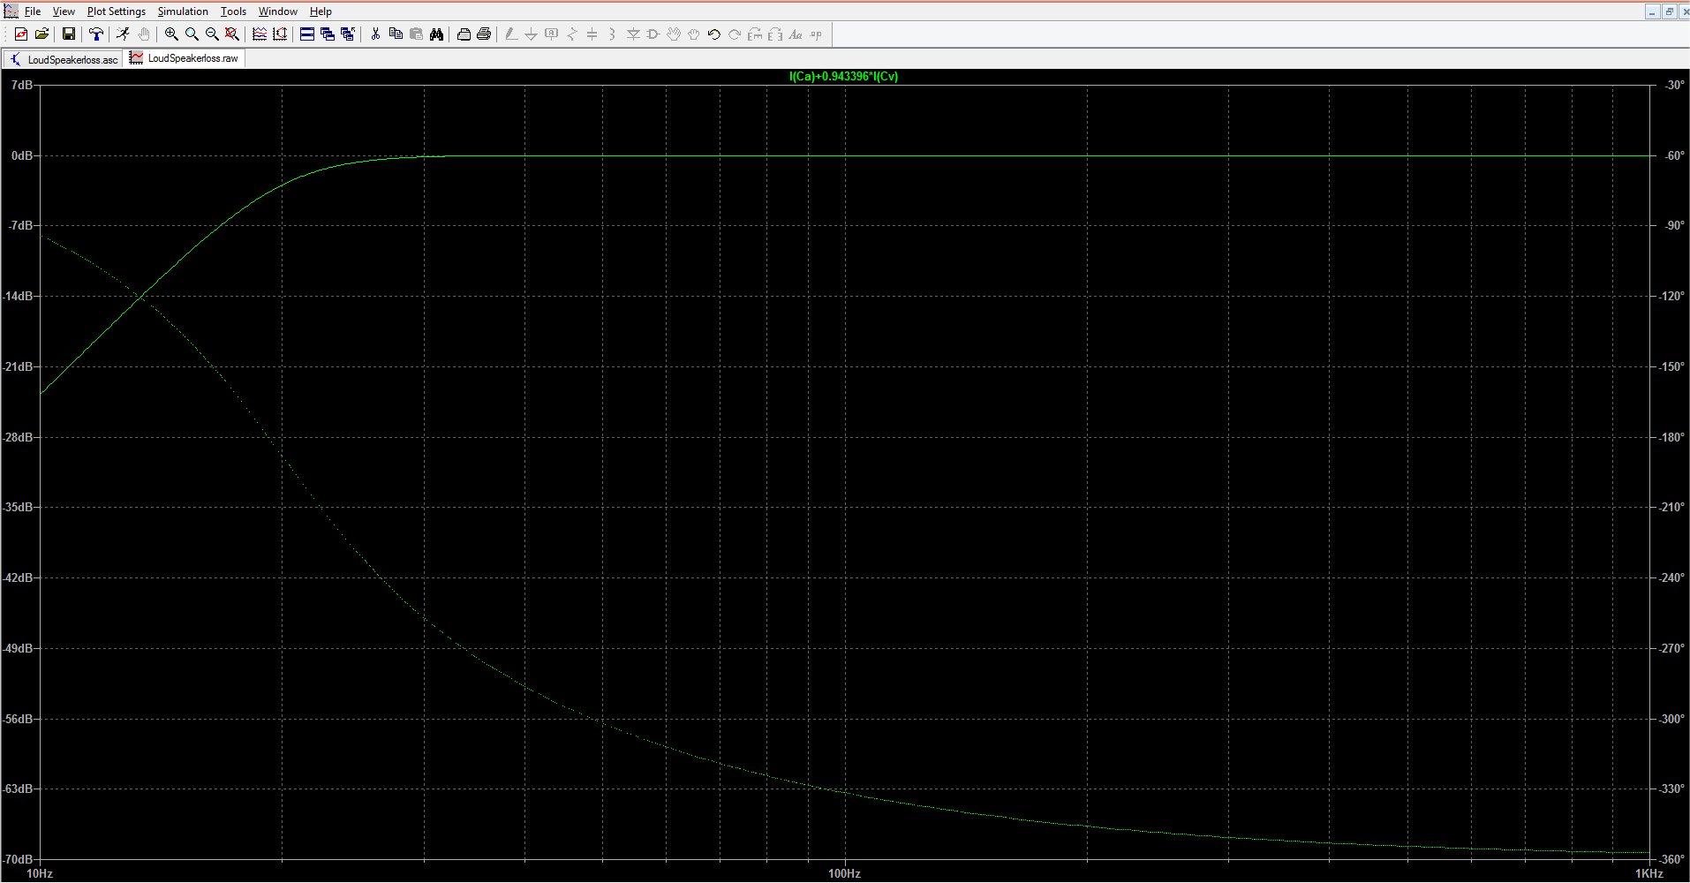Open the Tools menu
Image resolution: width=1690 pixels, height=883 pixels.
(x=233, y=11)
